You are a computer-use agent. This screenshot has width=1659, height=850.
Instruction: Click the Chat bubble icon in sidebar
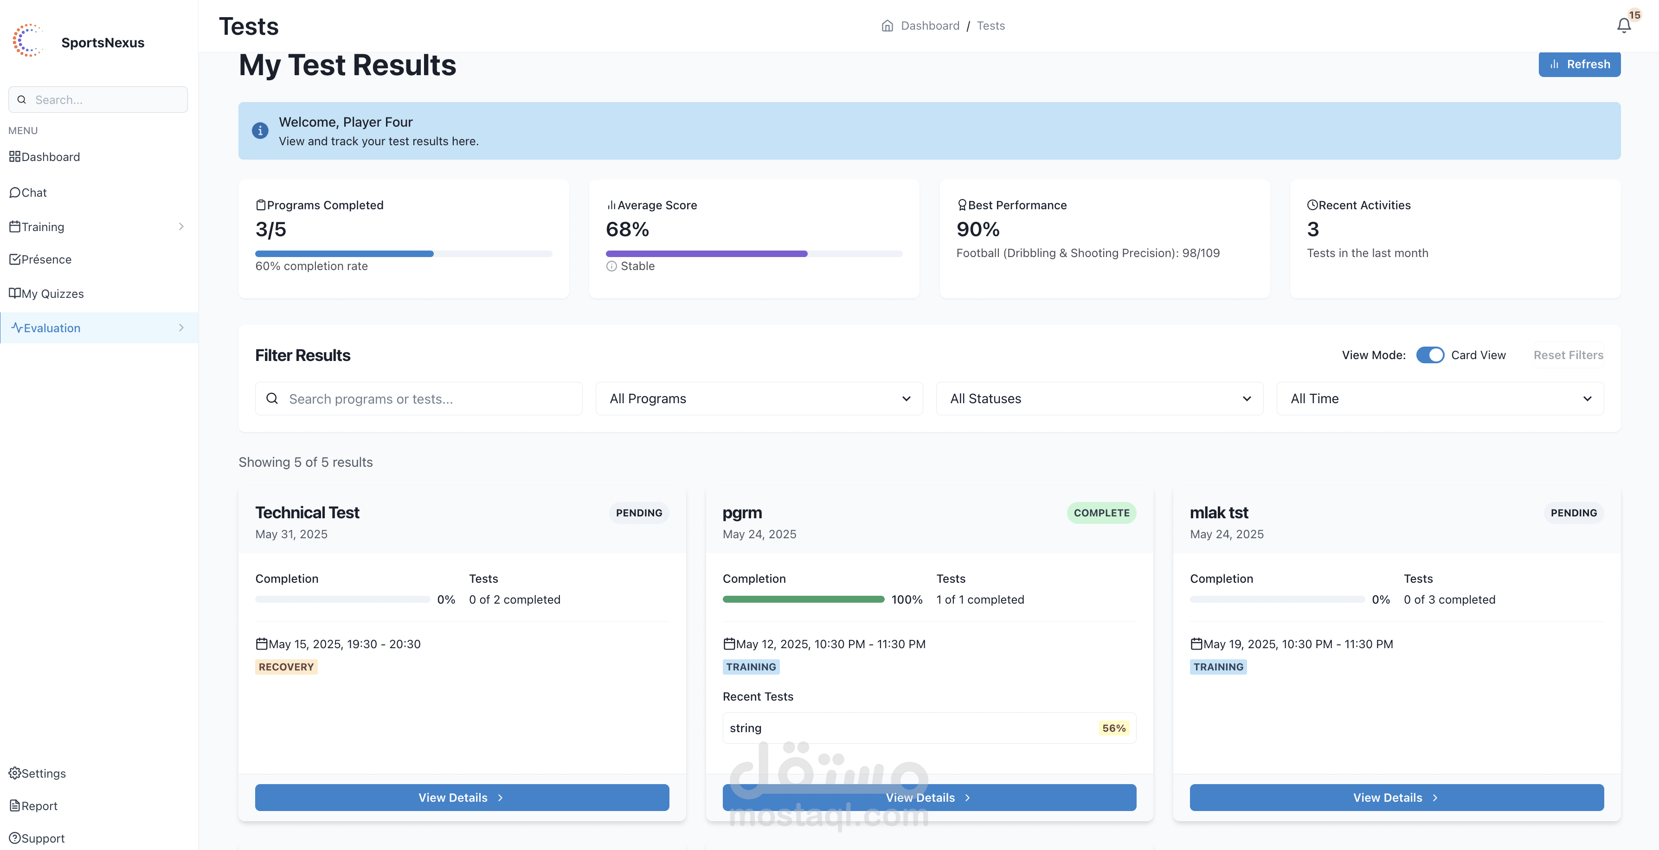[14, 193]
